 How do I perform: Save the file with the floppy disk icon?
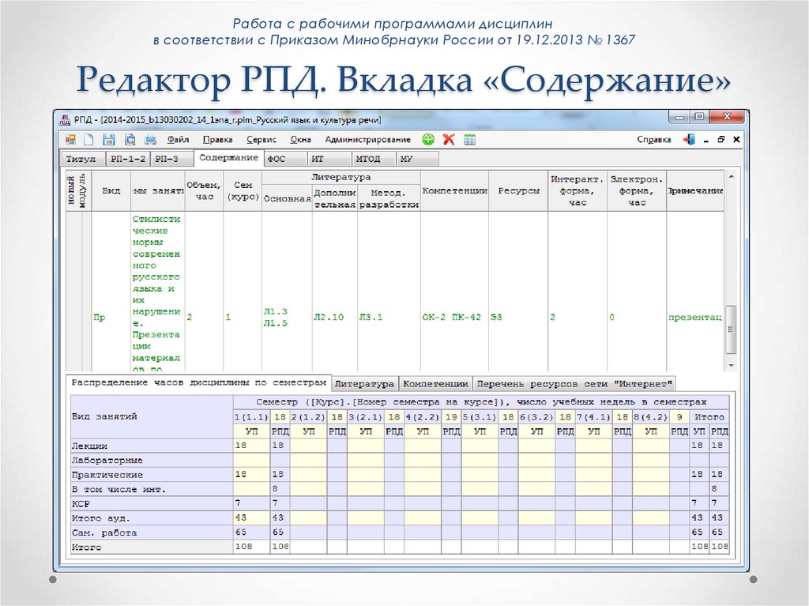(x=108, y=138)
